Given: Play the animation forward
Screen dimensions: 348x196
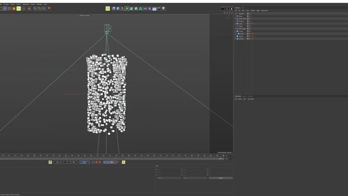Looking at the screenshot, I should pos(65,162).
